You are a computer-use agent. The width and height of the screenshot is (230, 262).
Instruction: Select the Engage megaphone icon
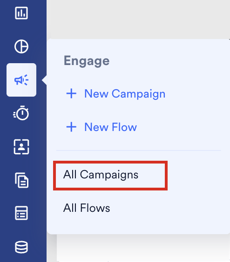click(21, 80)
